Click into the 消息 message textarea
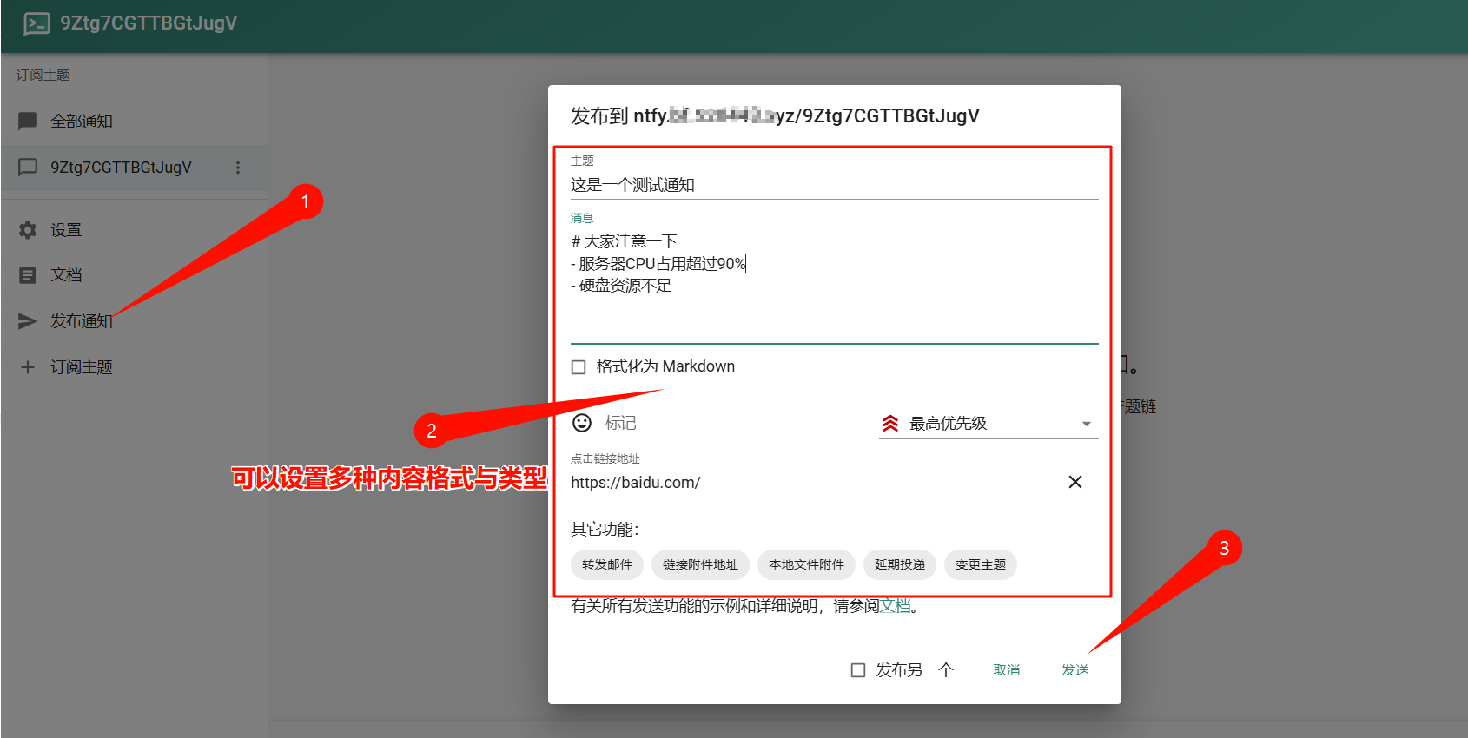Viewport: 1468px width, 738px height. [x=835, y=285]
